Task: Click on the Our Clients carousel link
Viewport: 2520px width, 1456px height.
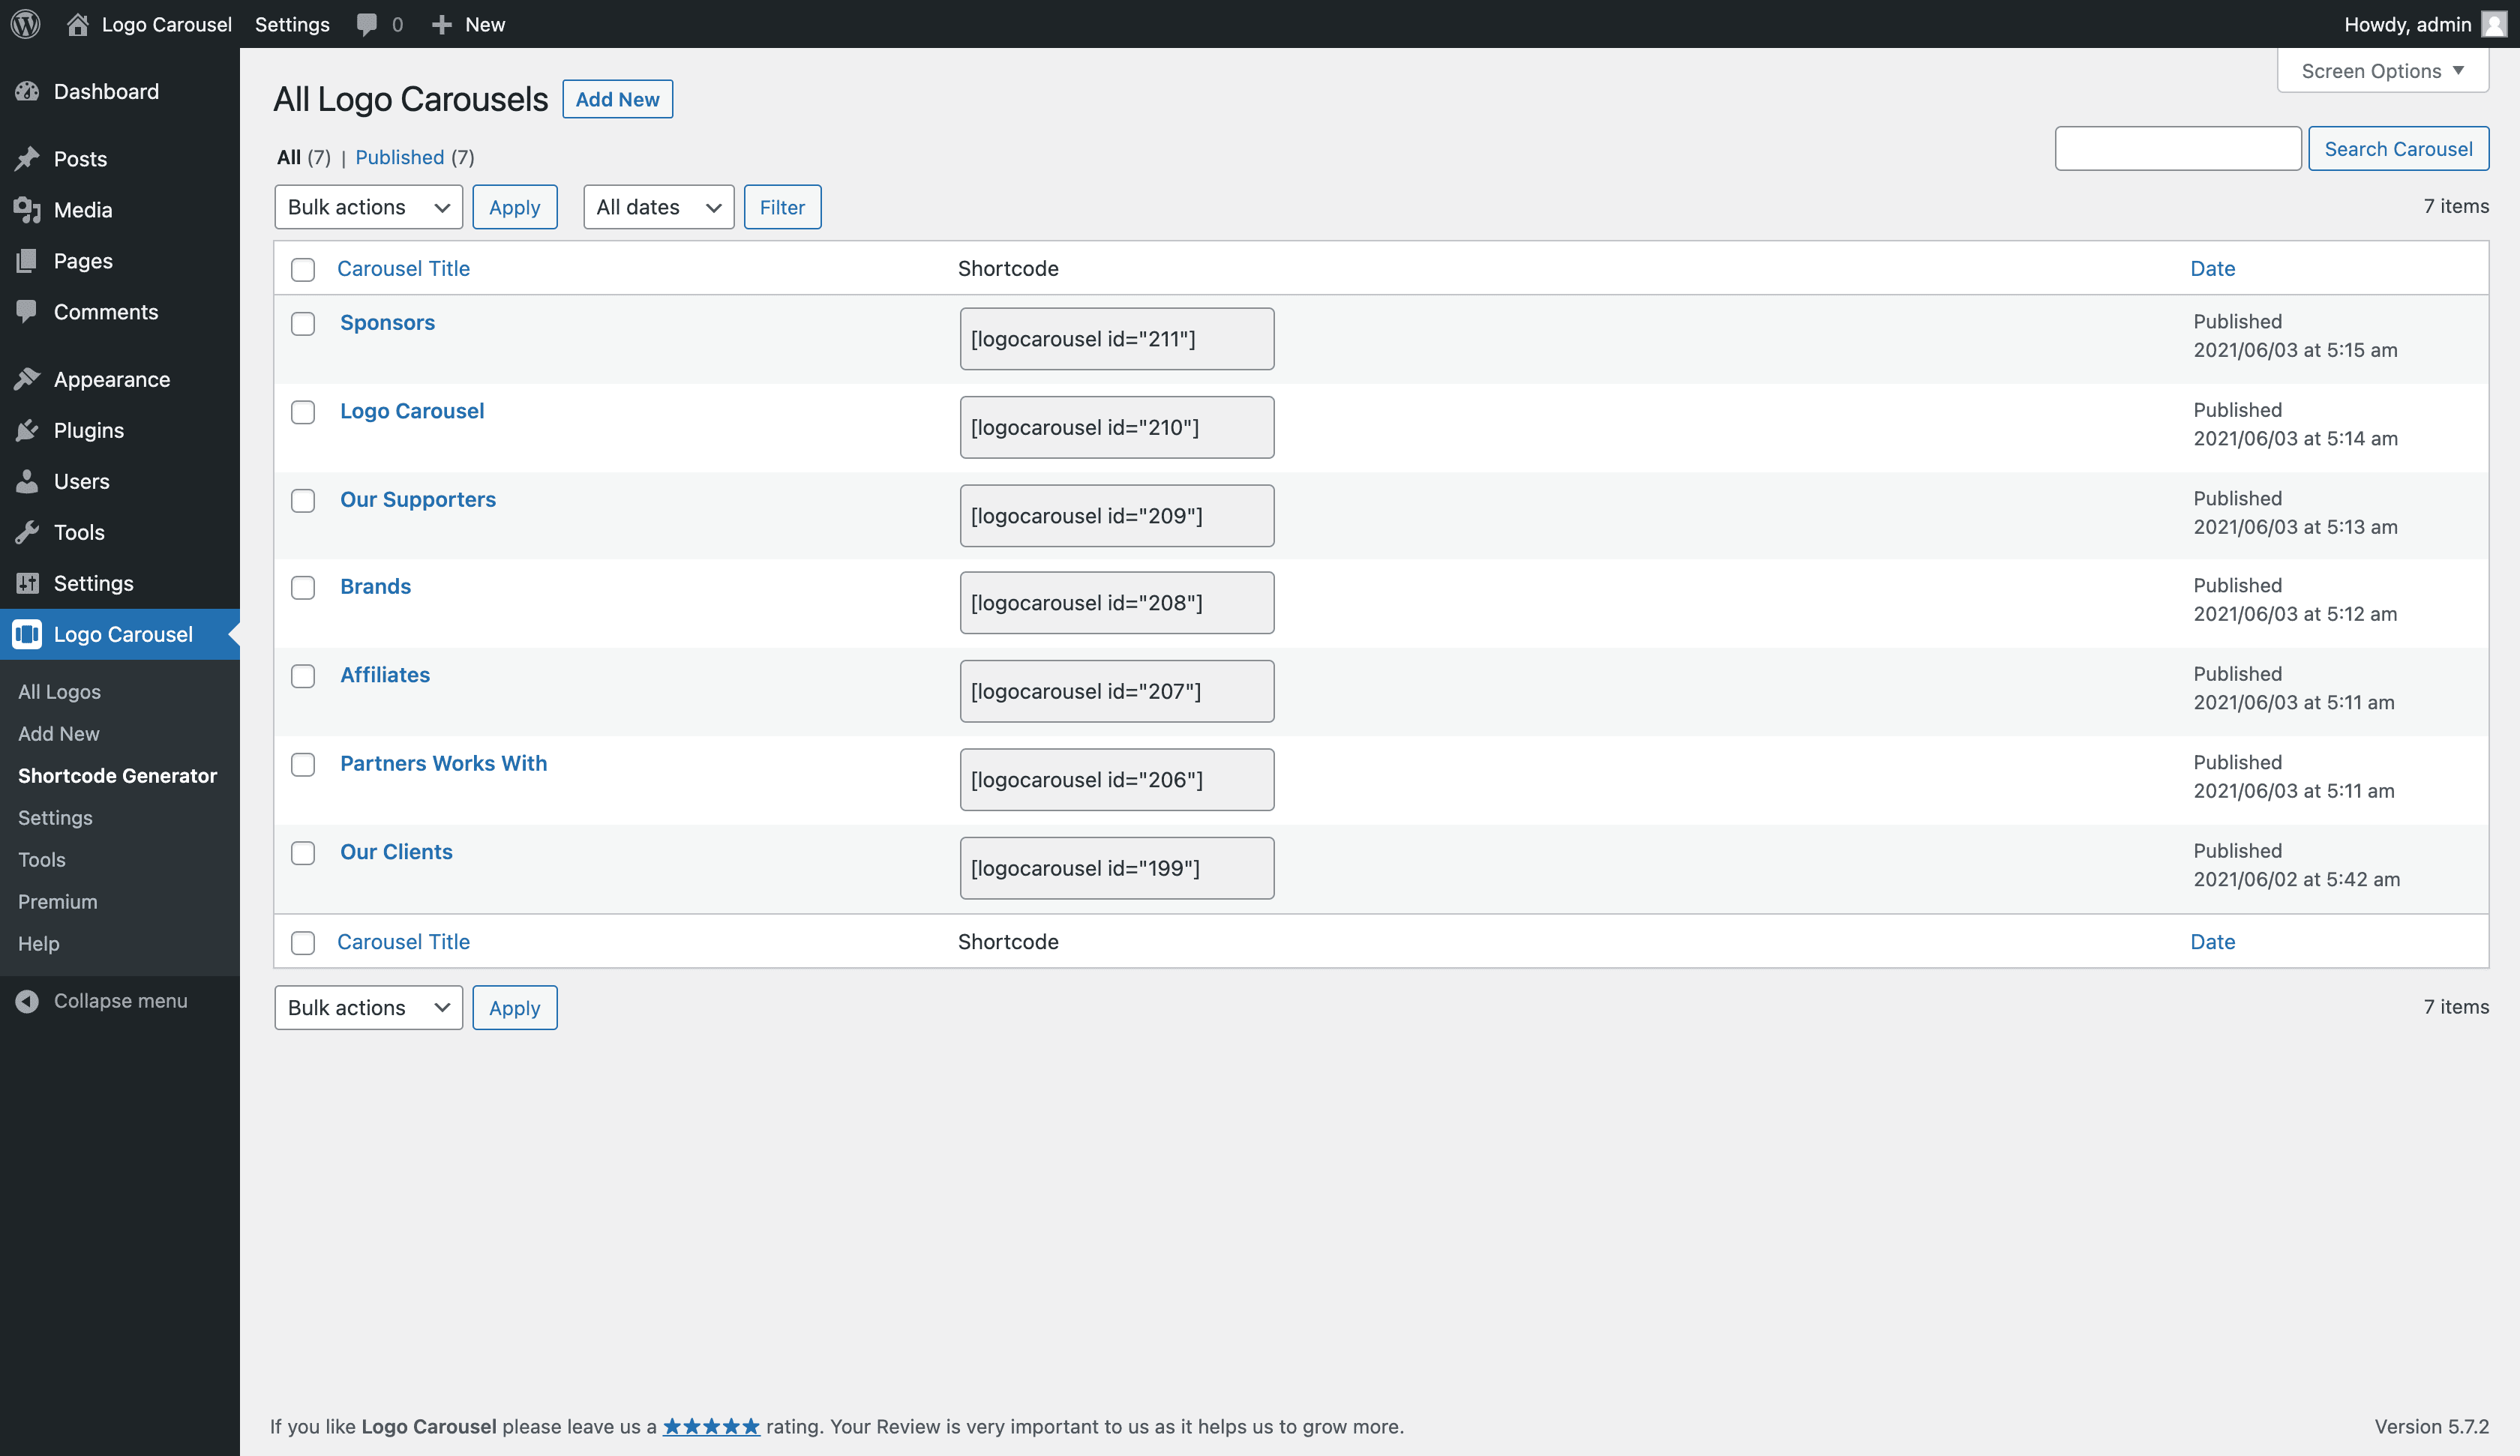Action: tap(395, 849)
